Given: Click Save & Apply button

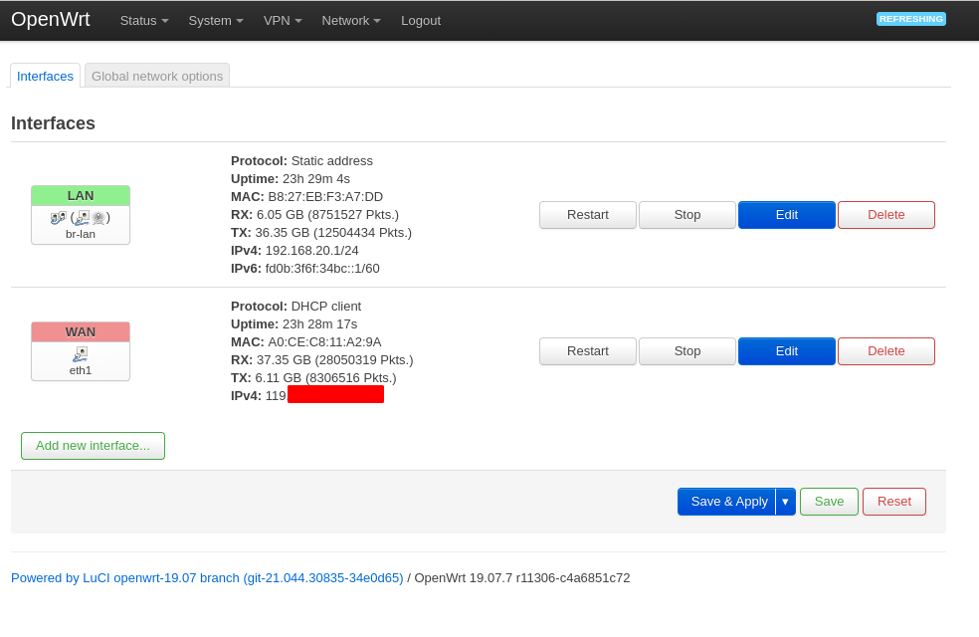Looking at the screenshot, I should pos(726,502).
